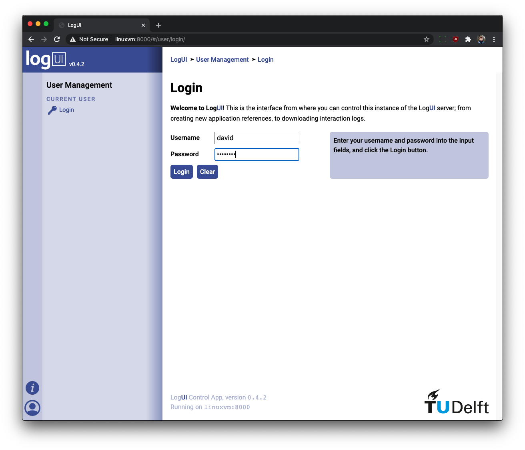Viewport: 525px width, 450px height.
Task: Open the Chrome profile avatar
Action: pyautogui.click(x=481, y=39)
